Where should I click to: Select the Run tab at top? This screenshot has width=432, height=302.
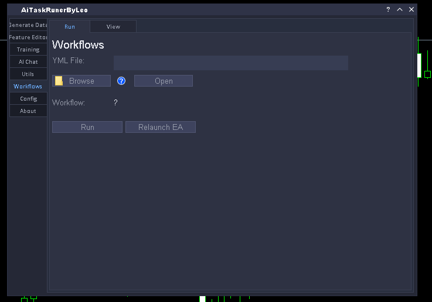pos(70,26)
